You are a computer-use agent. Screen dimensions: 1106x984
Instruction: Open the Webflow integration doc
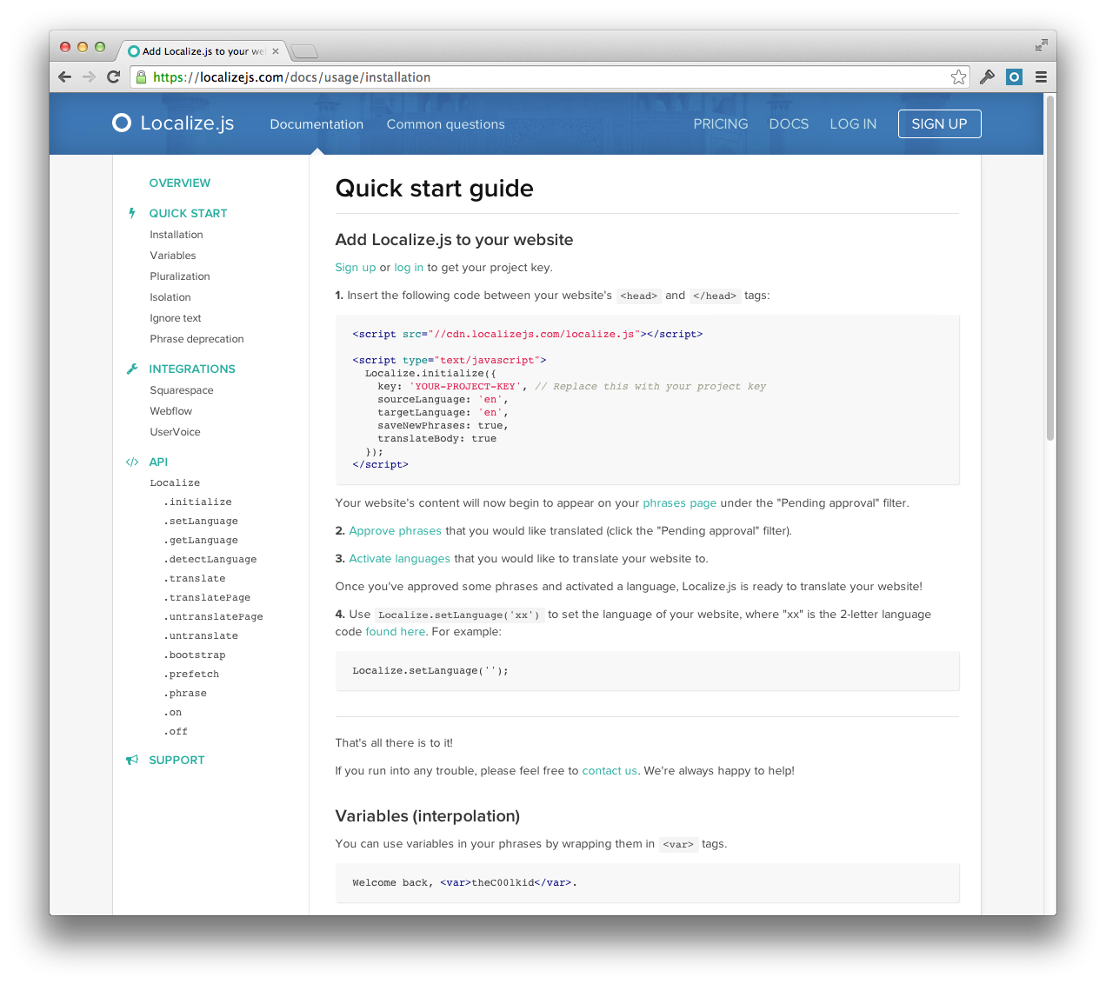(171, 411)
